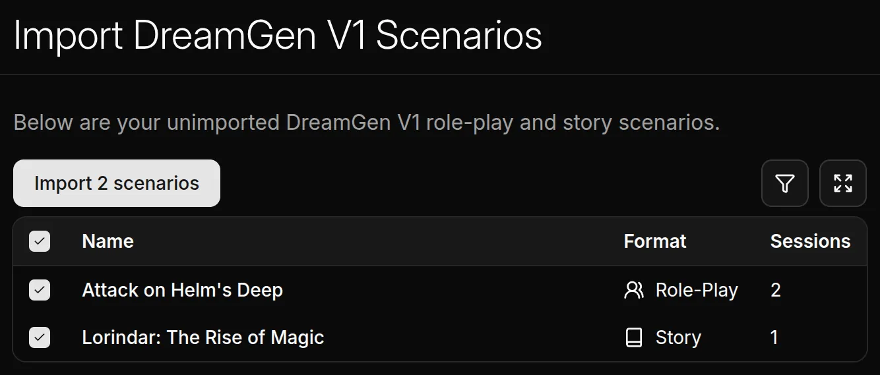The width and height of the screenshot is (880, 375).
Task: Click the Sessions column header
Action: pos(810,241)
